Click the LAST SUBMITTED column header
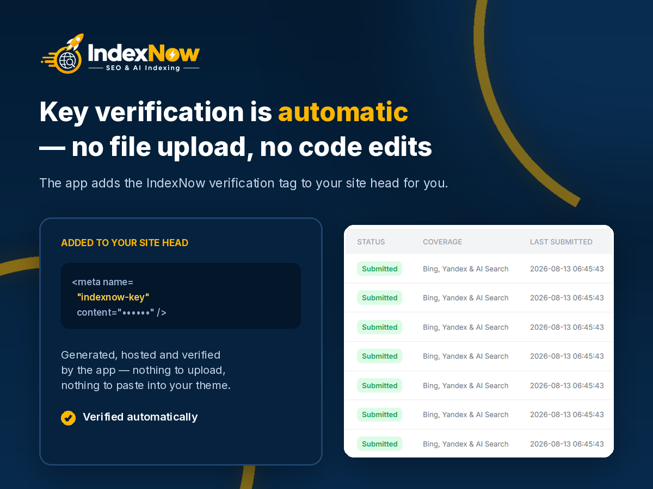This screenshot has height=489, width=653. tap(561, 242)
